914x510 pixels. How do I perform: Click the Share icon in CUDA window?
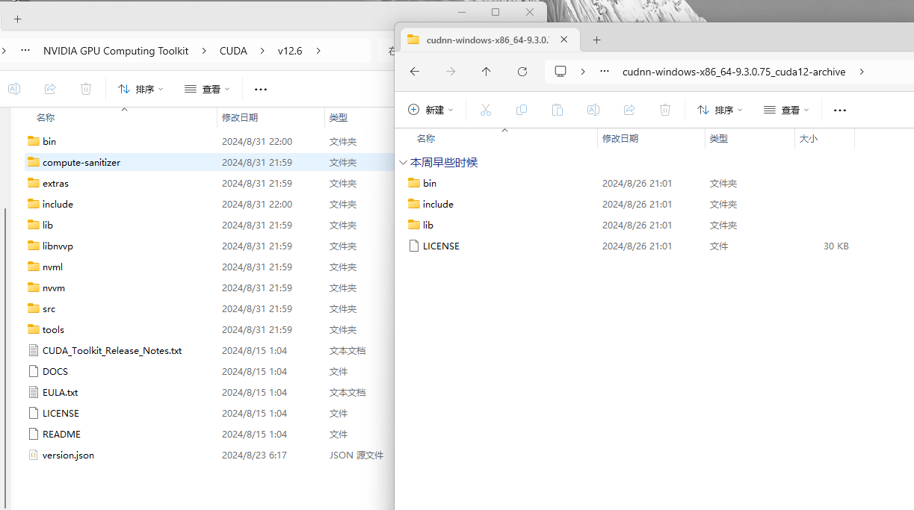pos(50,89)
